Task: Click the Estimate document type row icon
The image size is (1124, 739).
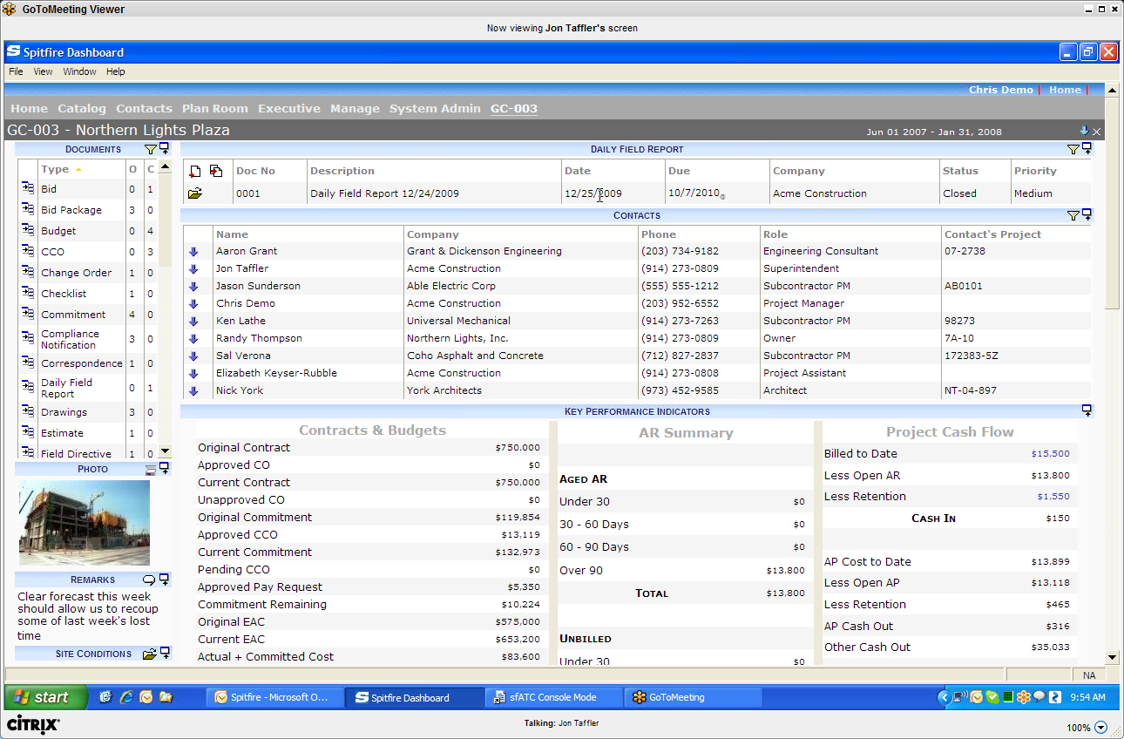Action: [28, 433]
